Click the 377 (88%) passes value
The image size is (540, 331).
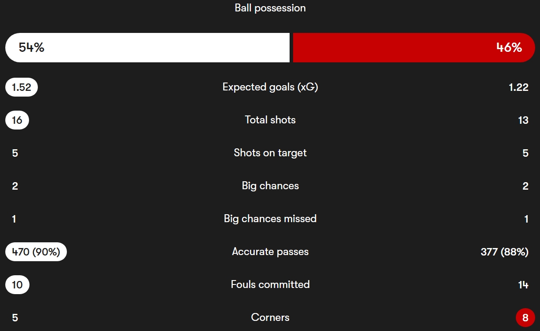pyautogui.click(x=504, y=252)
